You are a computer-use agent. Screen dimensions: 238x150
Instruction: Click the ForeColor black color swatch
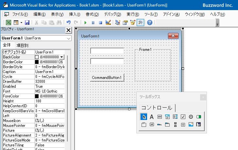point(37,96)
